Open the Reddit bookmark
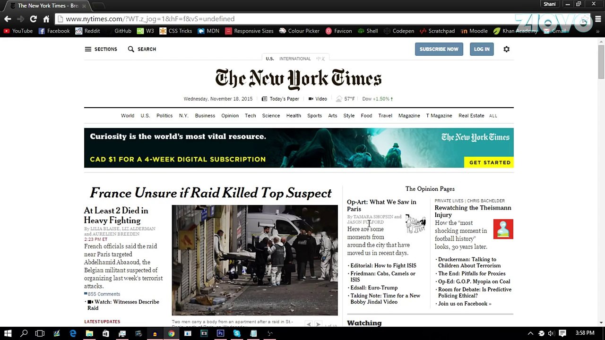The image size is (605, 340). click(x=87, y=31)
